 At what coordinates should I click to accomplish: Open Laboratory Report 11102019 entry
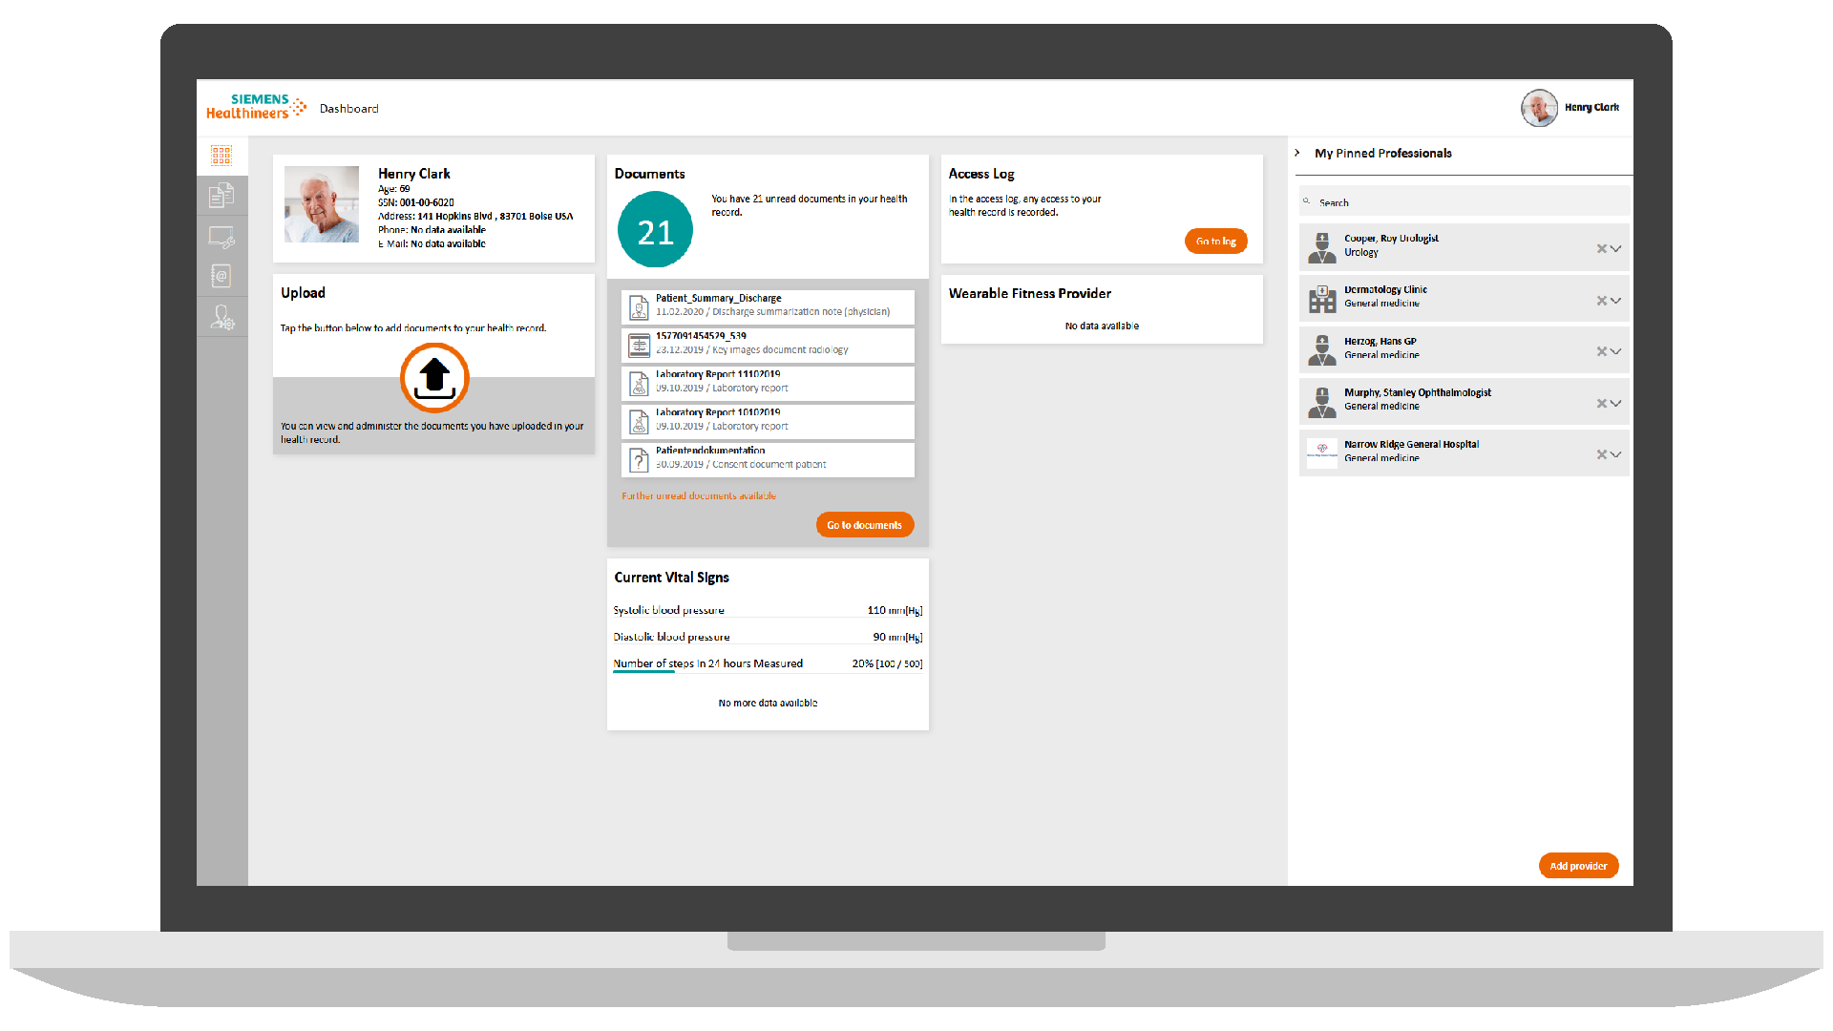click(x=768, y=382)
